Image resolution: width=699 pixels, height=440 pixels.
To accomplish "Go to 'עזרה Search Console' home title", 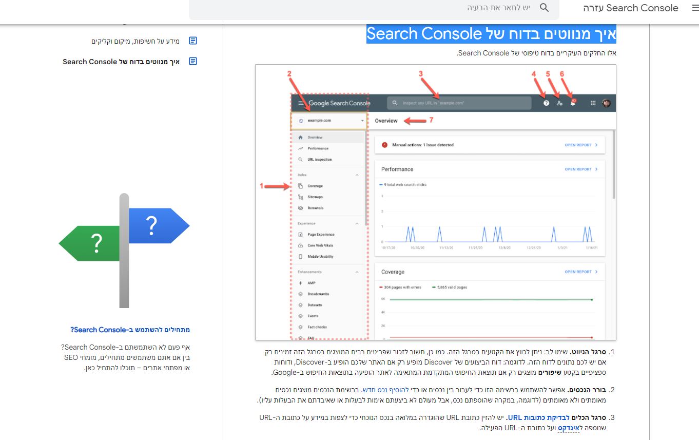I will point(631,8).
